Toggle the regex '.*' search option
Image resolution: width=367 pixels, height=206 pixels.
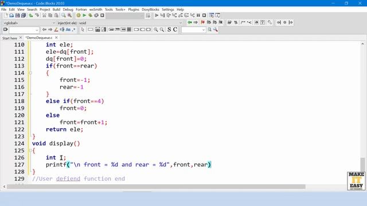click(x=74, y=30)
